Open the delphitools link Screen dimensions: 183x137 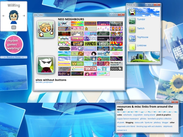pos(168,127)
